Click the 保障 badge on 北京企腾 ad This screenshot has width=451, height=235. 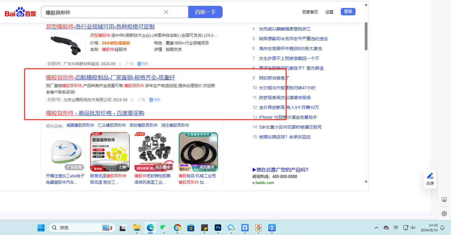(x=155, y=100)
